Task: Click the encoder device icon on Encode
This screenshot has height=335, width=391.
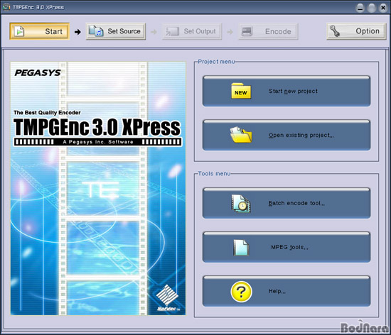Action: point(247,31)
